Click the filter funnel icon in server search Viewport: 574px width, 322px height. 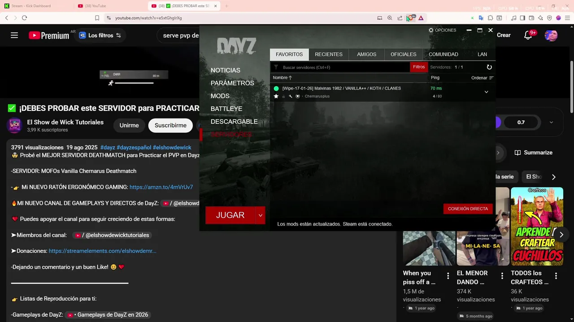point(276,68)
